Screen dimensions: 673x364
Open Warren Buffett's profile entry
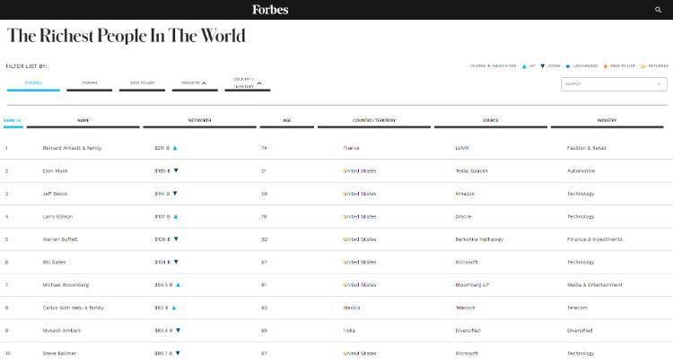60,239
